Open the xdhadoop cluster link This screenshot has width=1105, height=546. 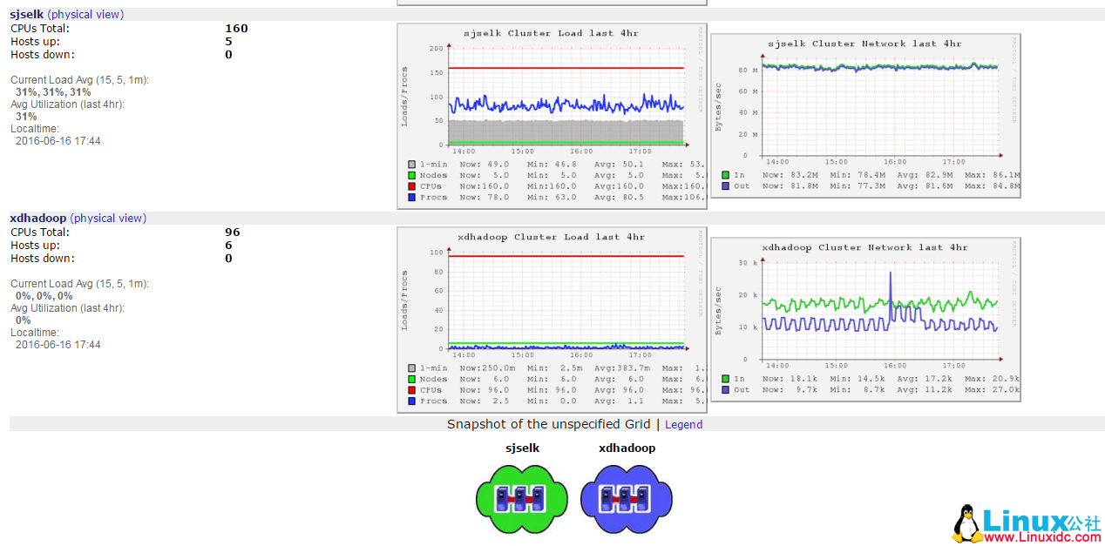(37, 219)
